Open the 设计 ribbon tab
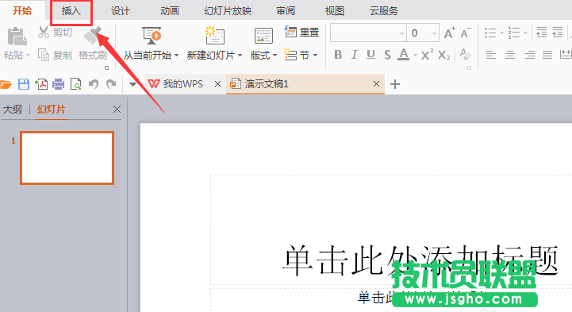The width and height of the screenshot is (572, 312). (x=121, y=11)
